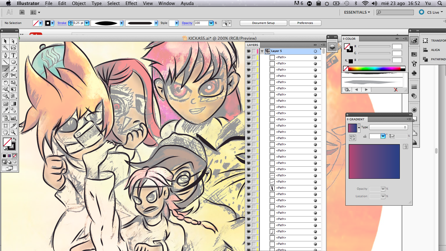Swap fill and stroke arrows in toolbox

[14, 139]
